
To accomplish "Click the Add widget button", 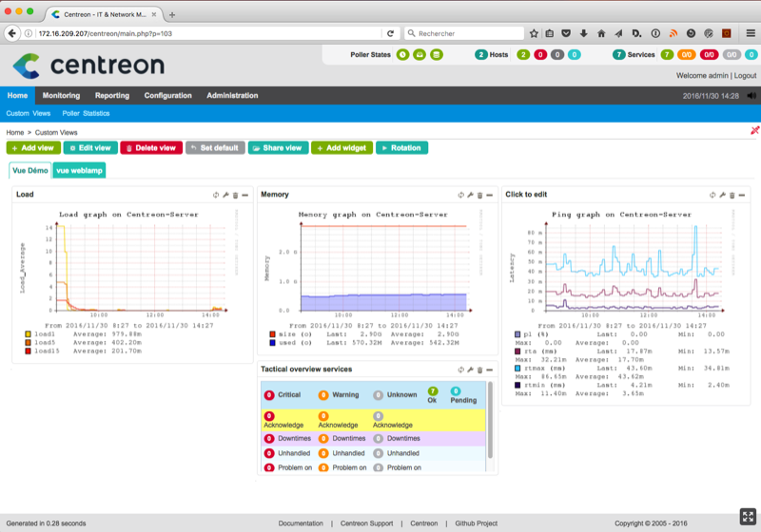I will [x=342, y=148].
